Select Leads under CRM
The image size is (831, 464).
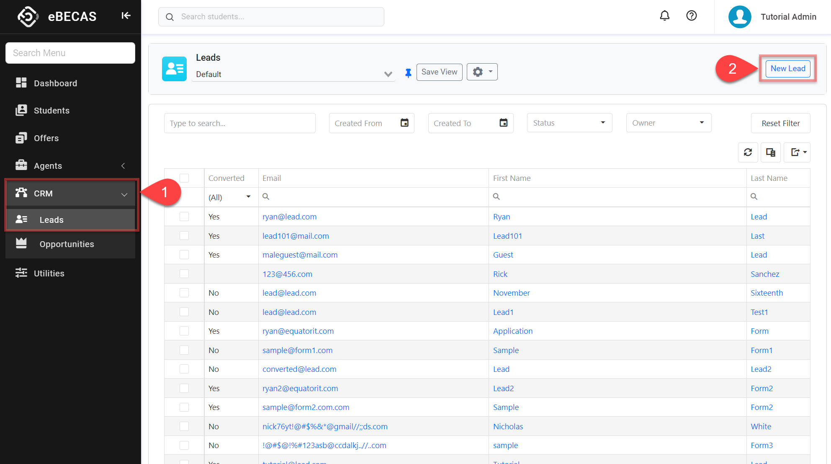click(70, 219)
